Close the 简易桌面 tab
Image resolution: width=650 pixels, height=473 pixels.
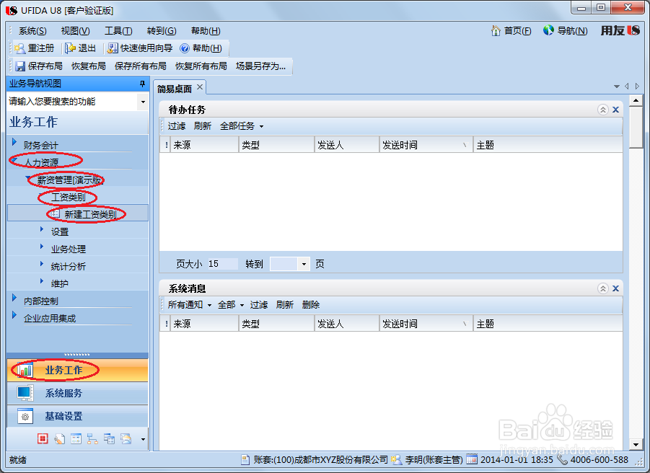coord(200,87)
